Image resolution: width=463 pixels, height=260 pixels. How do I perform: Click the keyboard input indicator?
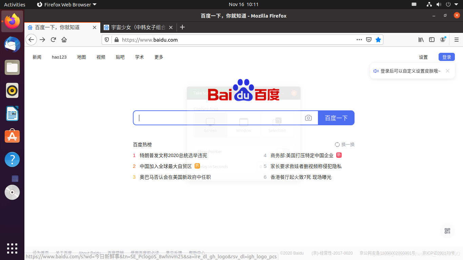(414, 4)
